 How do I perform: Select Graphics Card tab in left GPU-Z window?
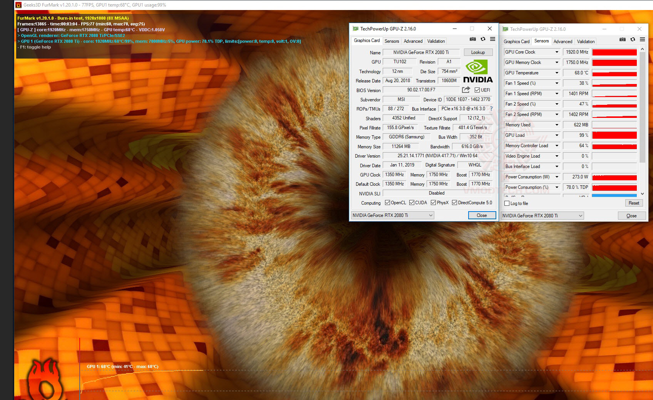(x=367, y=40)
